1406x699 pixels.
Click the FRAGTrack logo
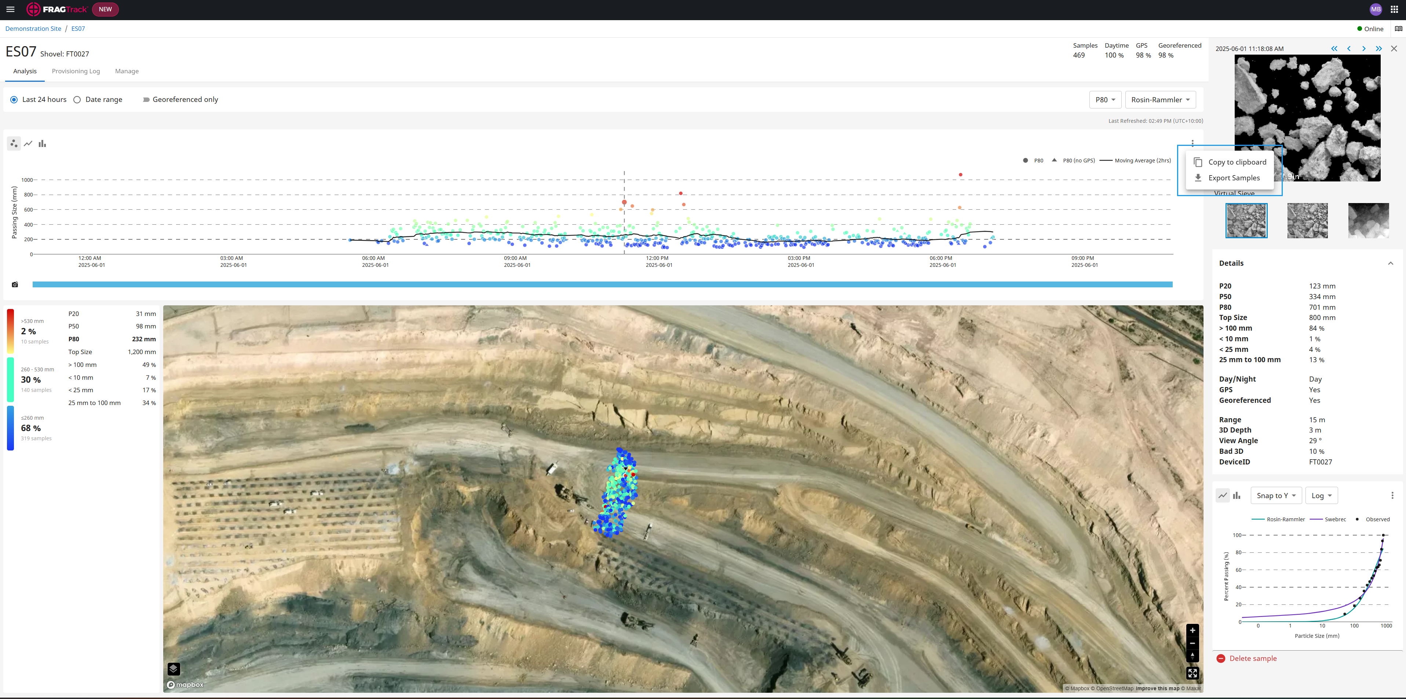[57, 9]
